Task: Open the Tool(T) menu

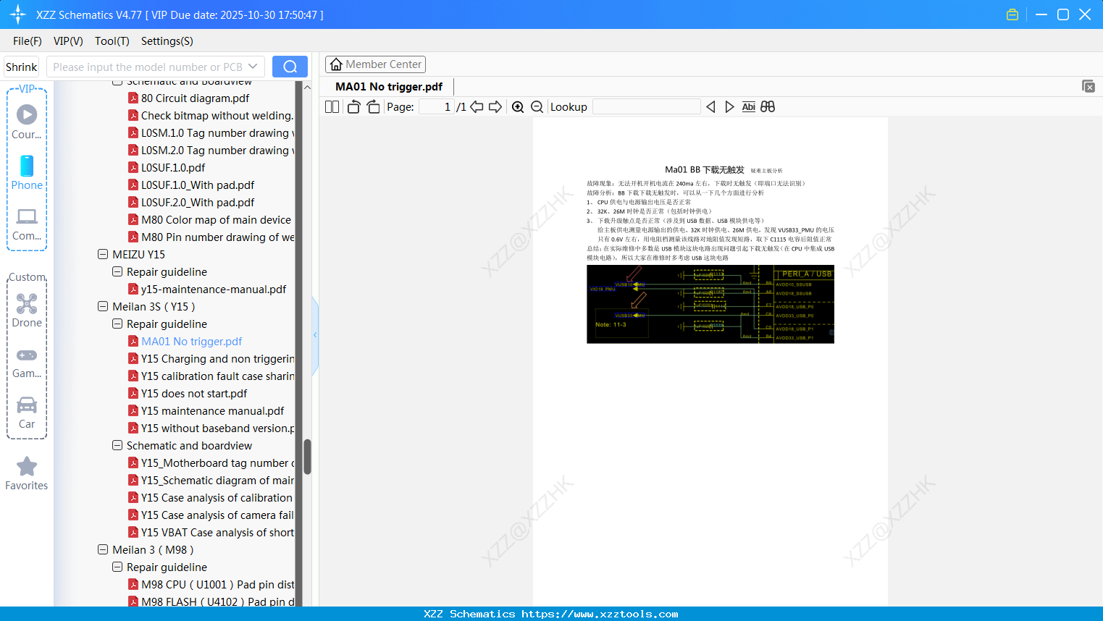Action: 112,41
